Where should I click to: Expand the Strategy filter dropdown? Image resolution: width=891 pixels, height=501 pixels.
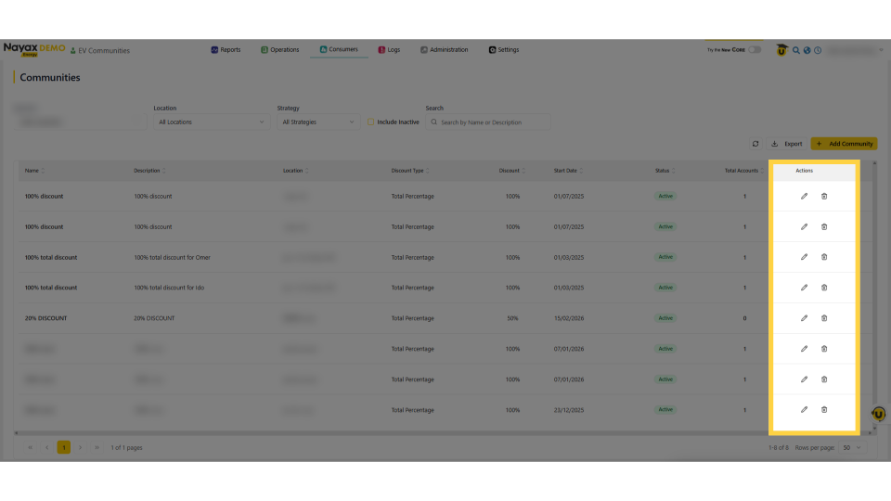(318, 122)
